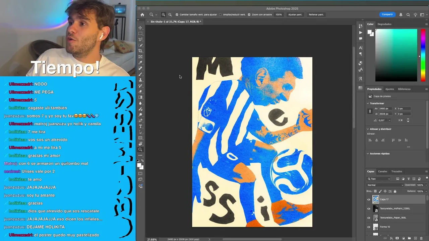Add a layer style with fx icon
Screen dimensions: 429x241
point(391,238)
